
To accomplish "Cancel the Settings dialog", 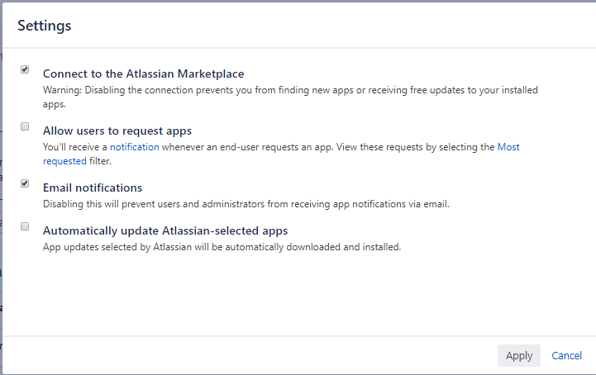I will click(566, 356).
